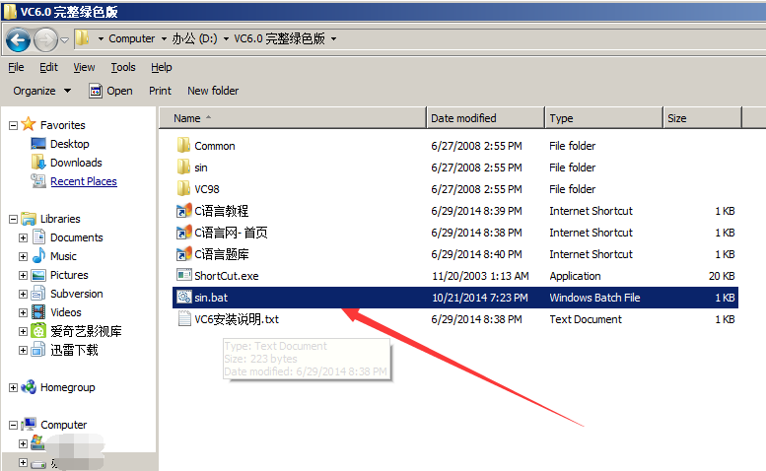Sort files by Date modified column
The width and height of the screenshot is (766, 471).
[463, 118]
